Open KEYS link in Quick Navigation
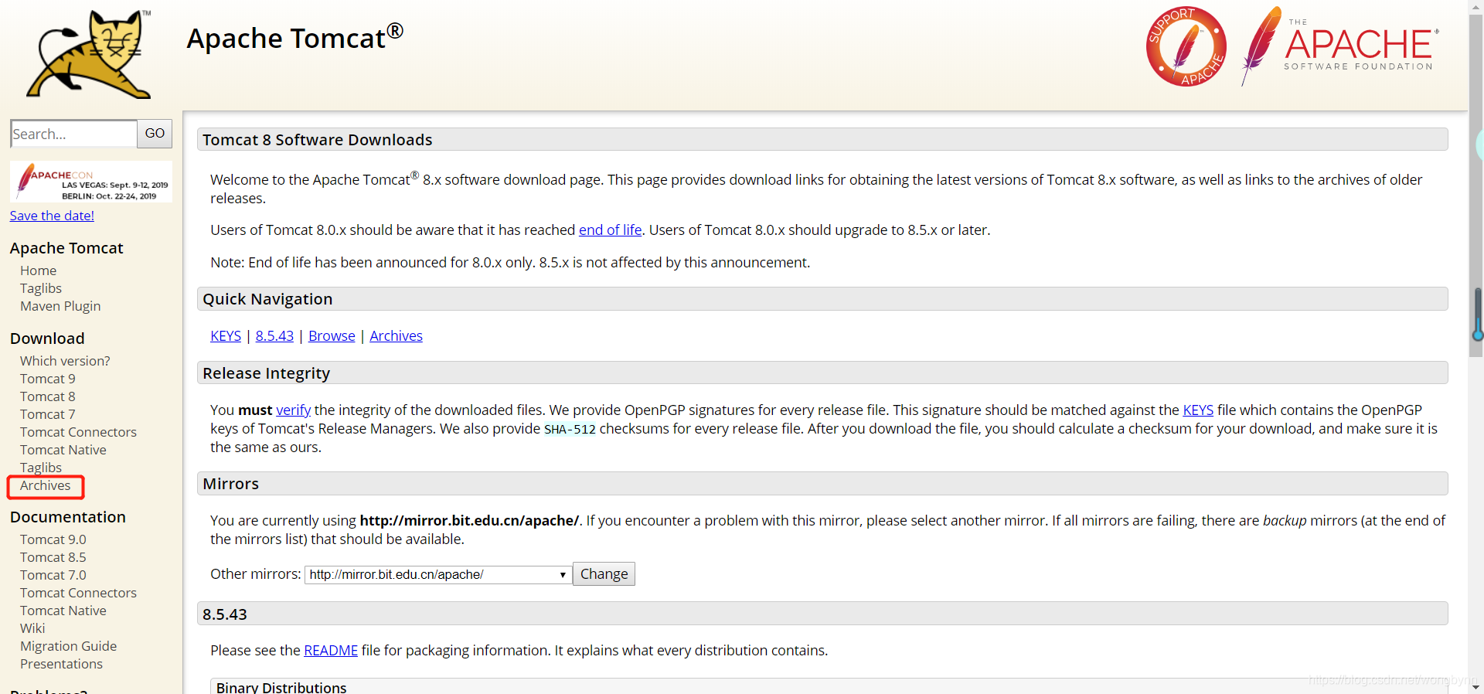1484x694 pixels. (x=226, y=336)
